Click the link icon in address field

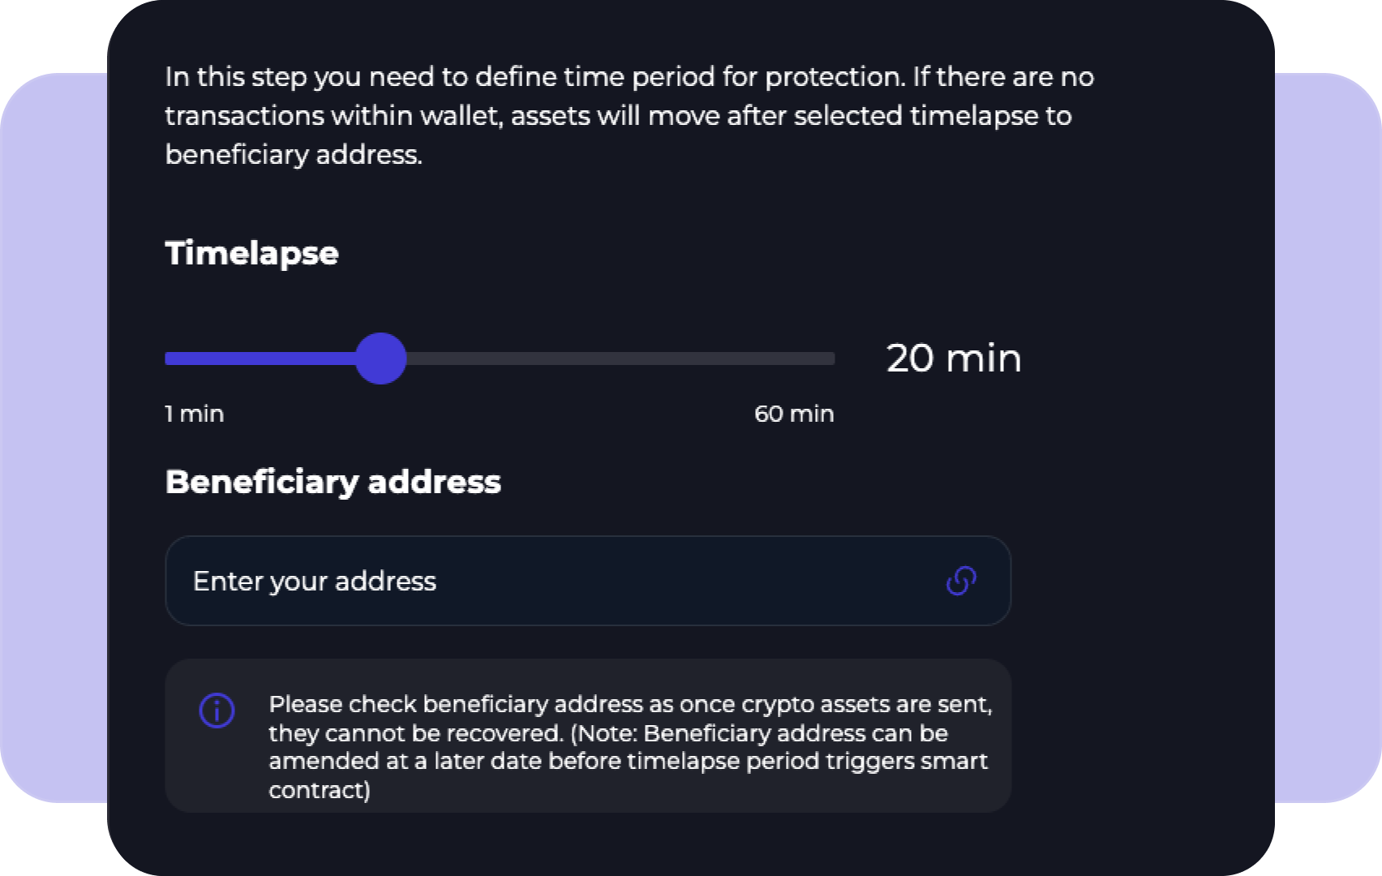click(961, 581)
